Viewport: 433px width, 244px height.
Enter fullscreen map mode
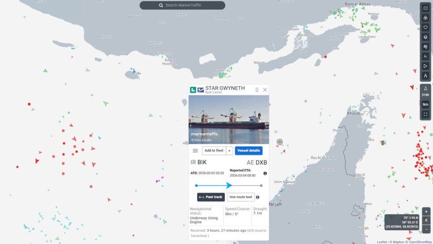click(425, 114)
